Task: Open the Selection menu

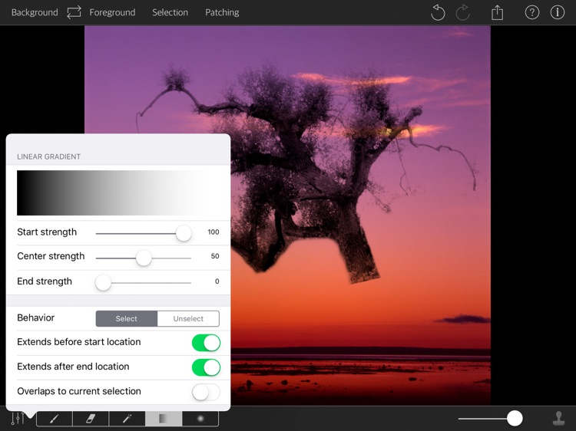Action: (x=170, y=12)
